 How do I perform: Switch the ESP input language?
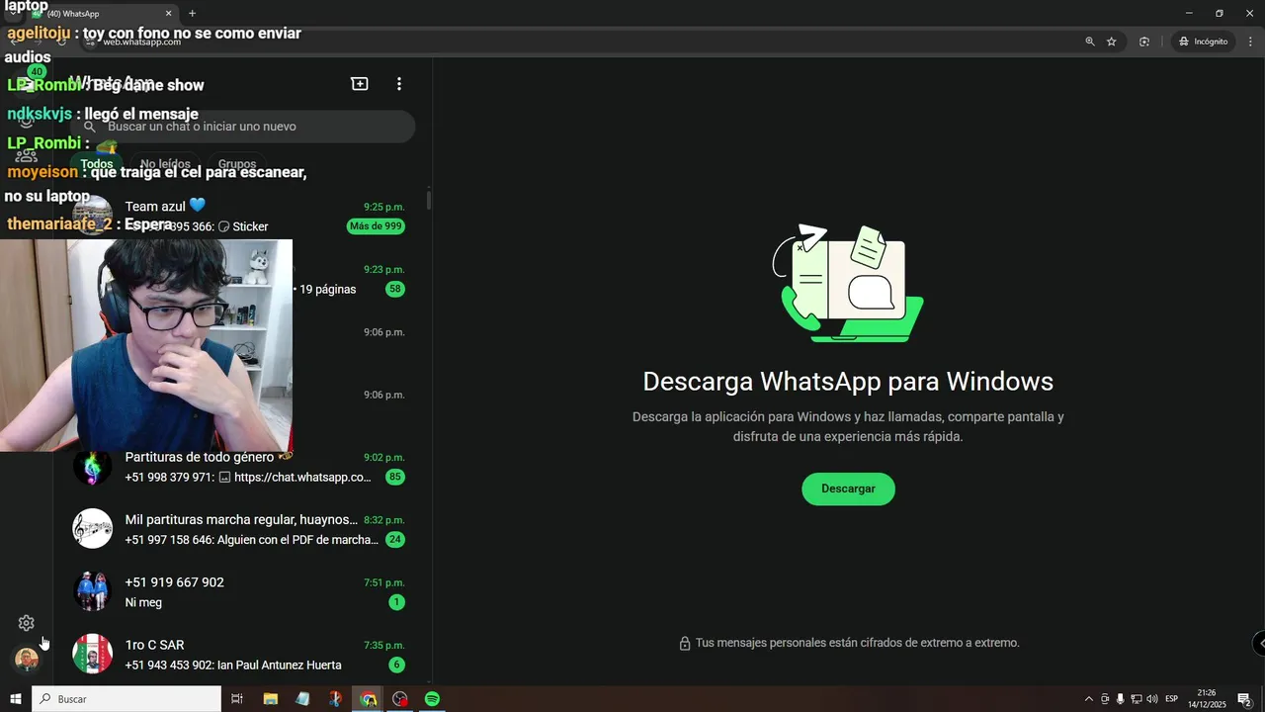(1171, 699)
